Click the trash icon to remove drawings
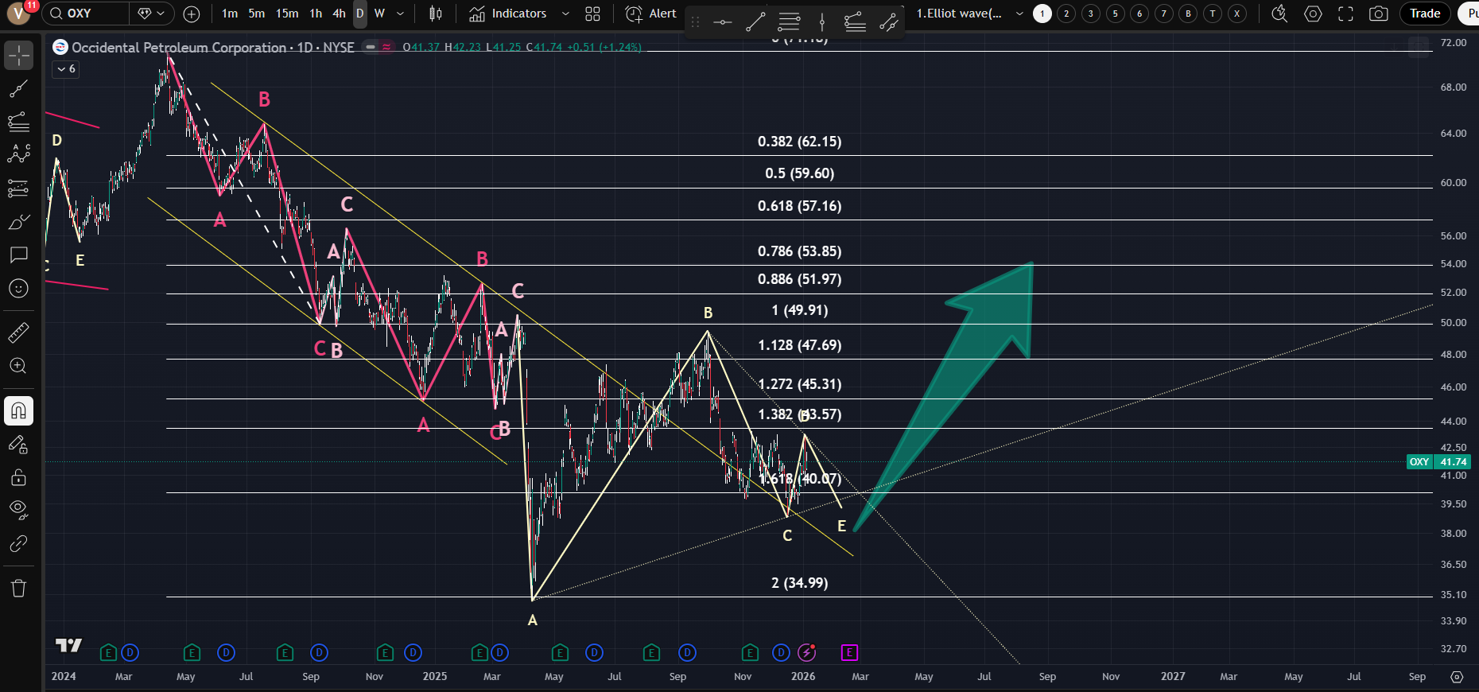The width and height of the screenshot is (1479, 692). 18,589
